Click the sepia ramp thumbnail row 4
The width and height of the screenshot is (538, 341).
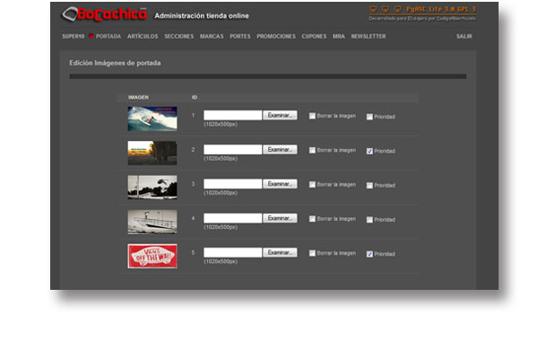(152, 222)
